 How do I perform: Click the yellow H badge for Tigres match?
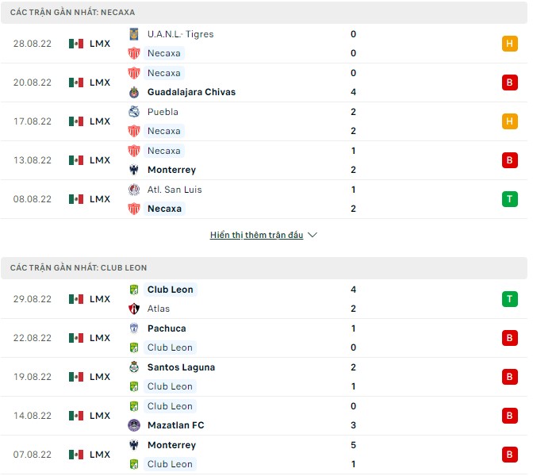pyautogui.click(x=509, y=44)
